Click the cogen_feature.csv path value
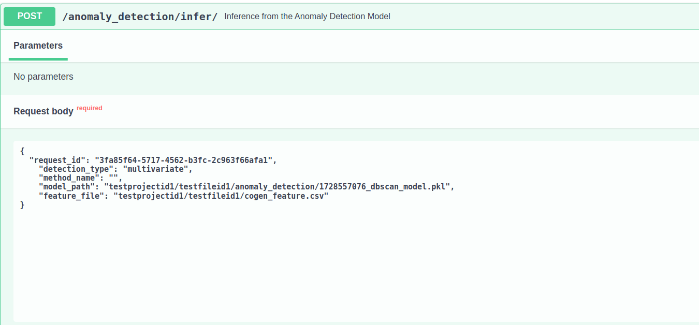Screen dimensions: 699x325 [221, 196]
